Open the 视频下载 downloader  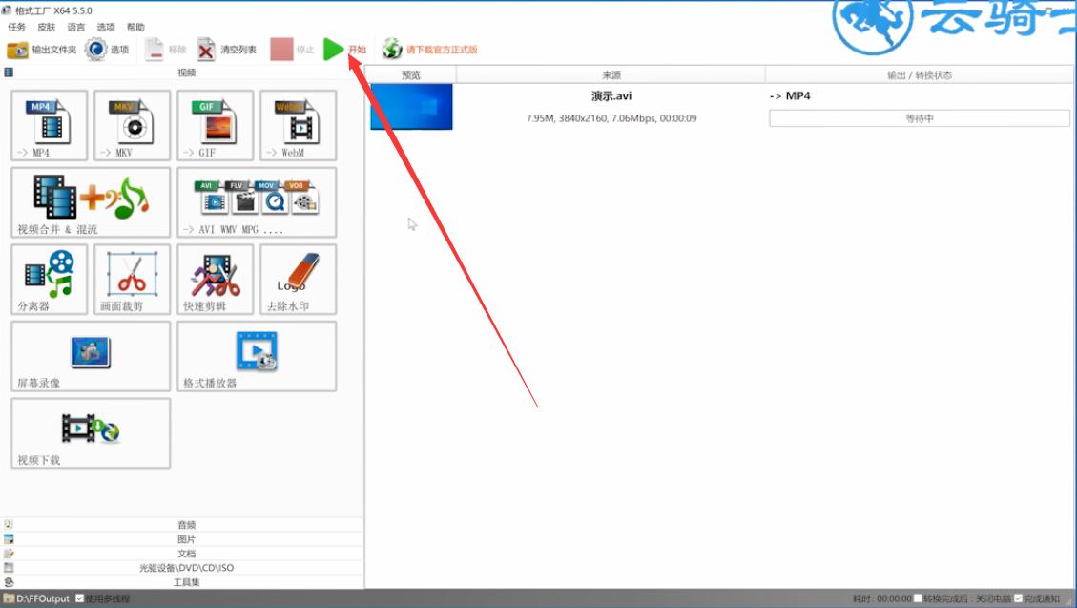point(91,433)
